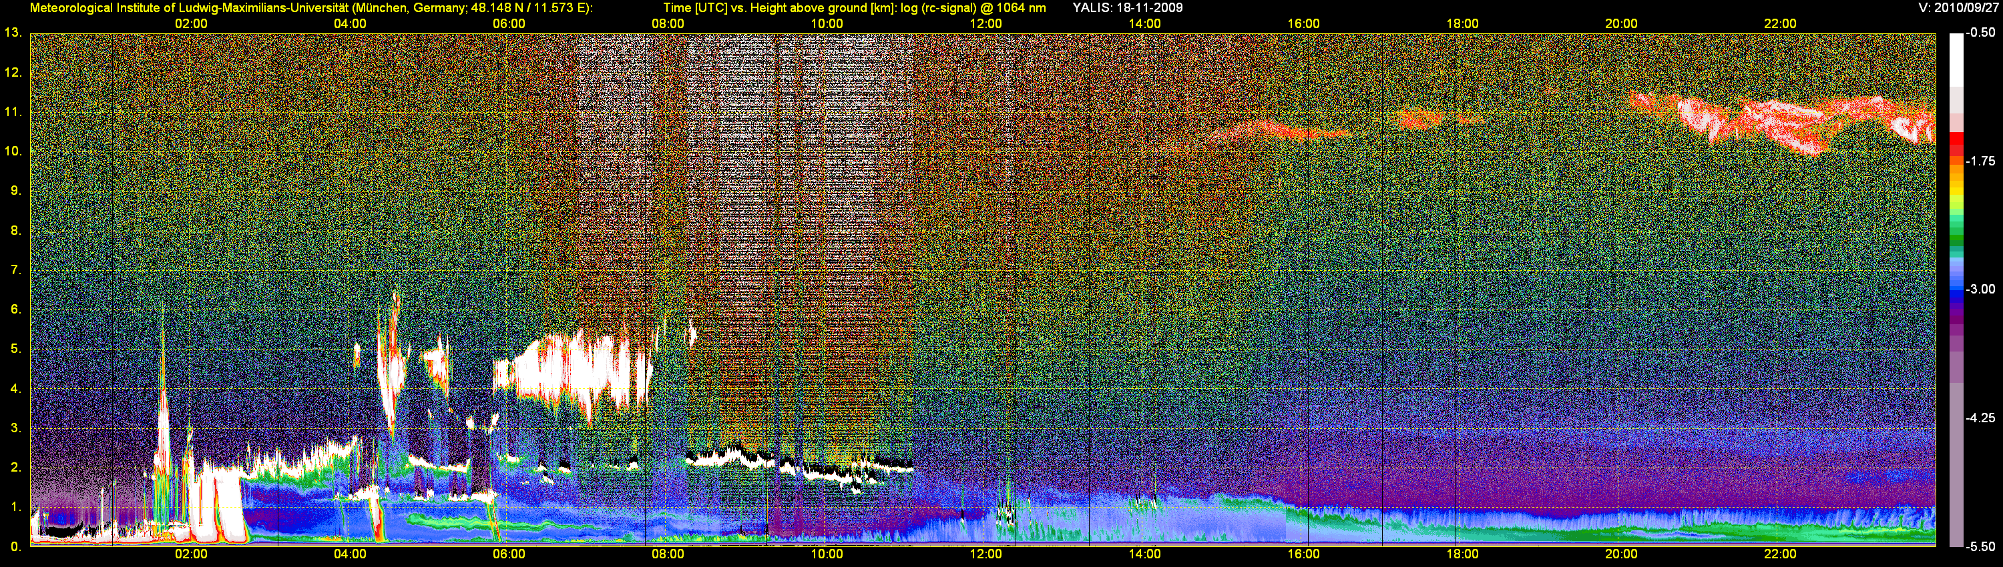
Task: Click the 18:00 label on the bottom time axis
Action: (x=1463, y=554)
